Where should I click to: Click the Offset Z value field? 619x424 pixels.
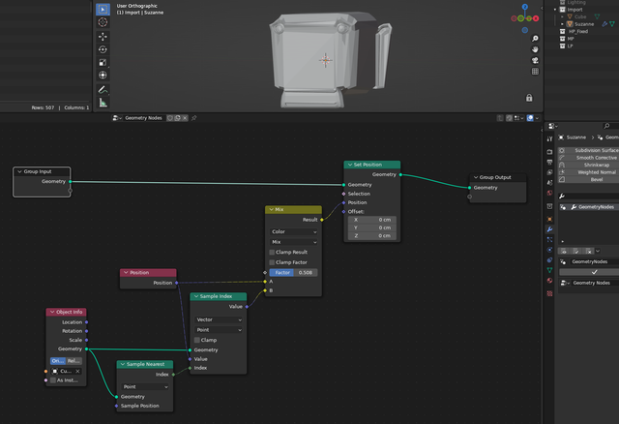[x=371, y=236]
